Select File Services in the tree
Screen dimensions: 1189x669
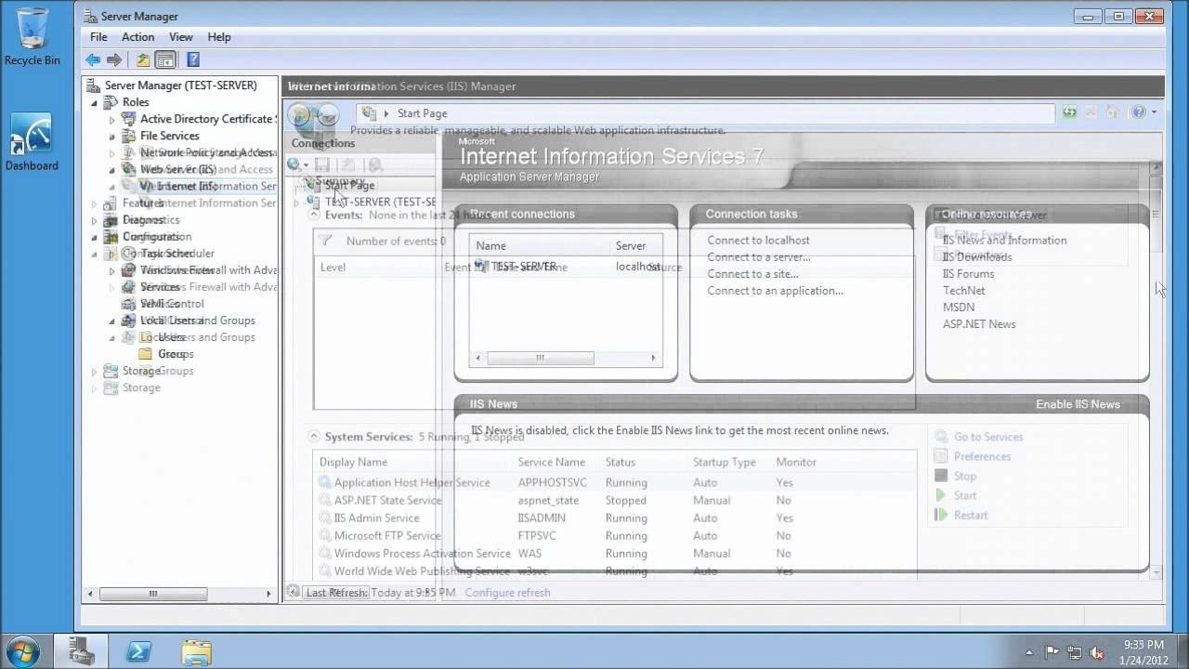point(169,136)
